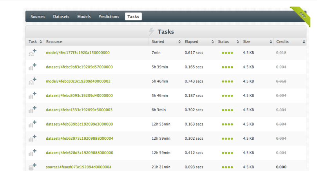
Task: Click the dataset icon beside dataset/4feb639b3c192099e3000000
Action: click(x=32, y=124)
